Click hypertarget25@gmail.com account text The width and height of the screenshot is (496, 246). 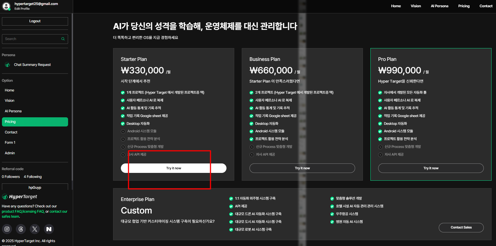(x=36, y=4)
